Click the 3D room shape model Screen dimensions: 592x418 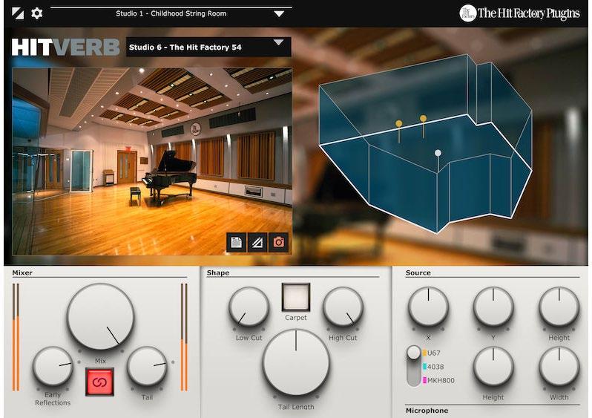pos(426,143)
